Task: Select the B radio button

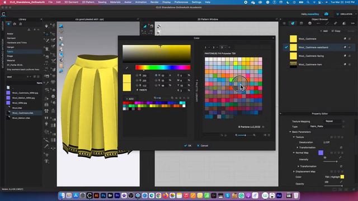Action: coord(137,85)
